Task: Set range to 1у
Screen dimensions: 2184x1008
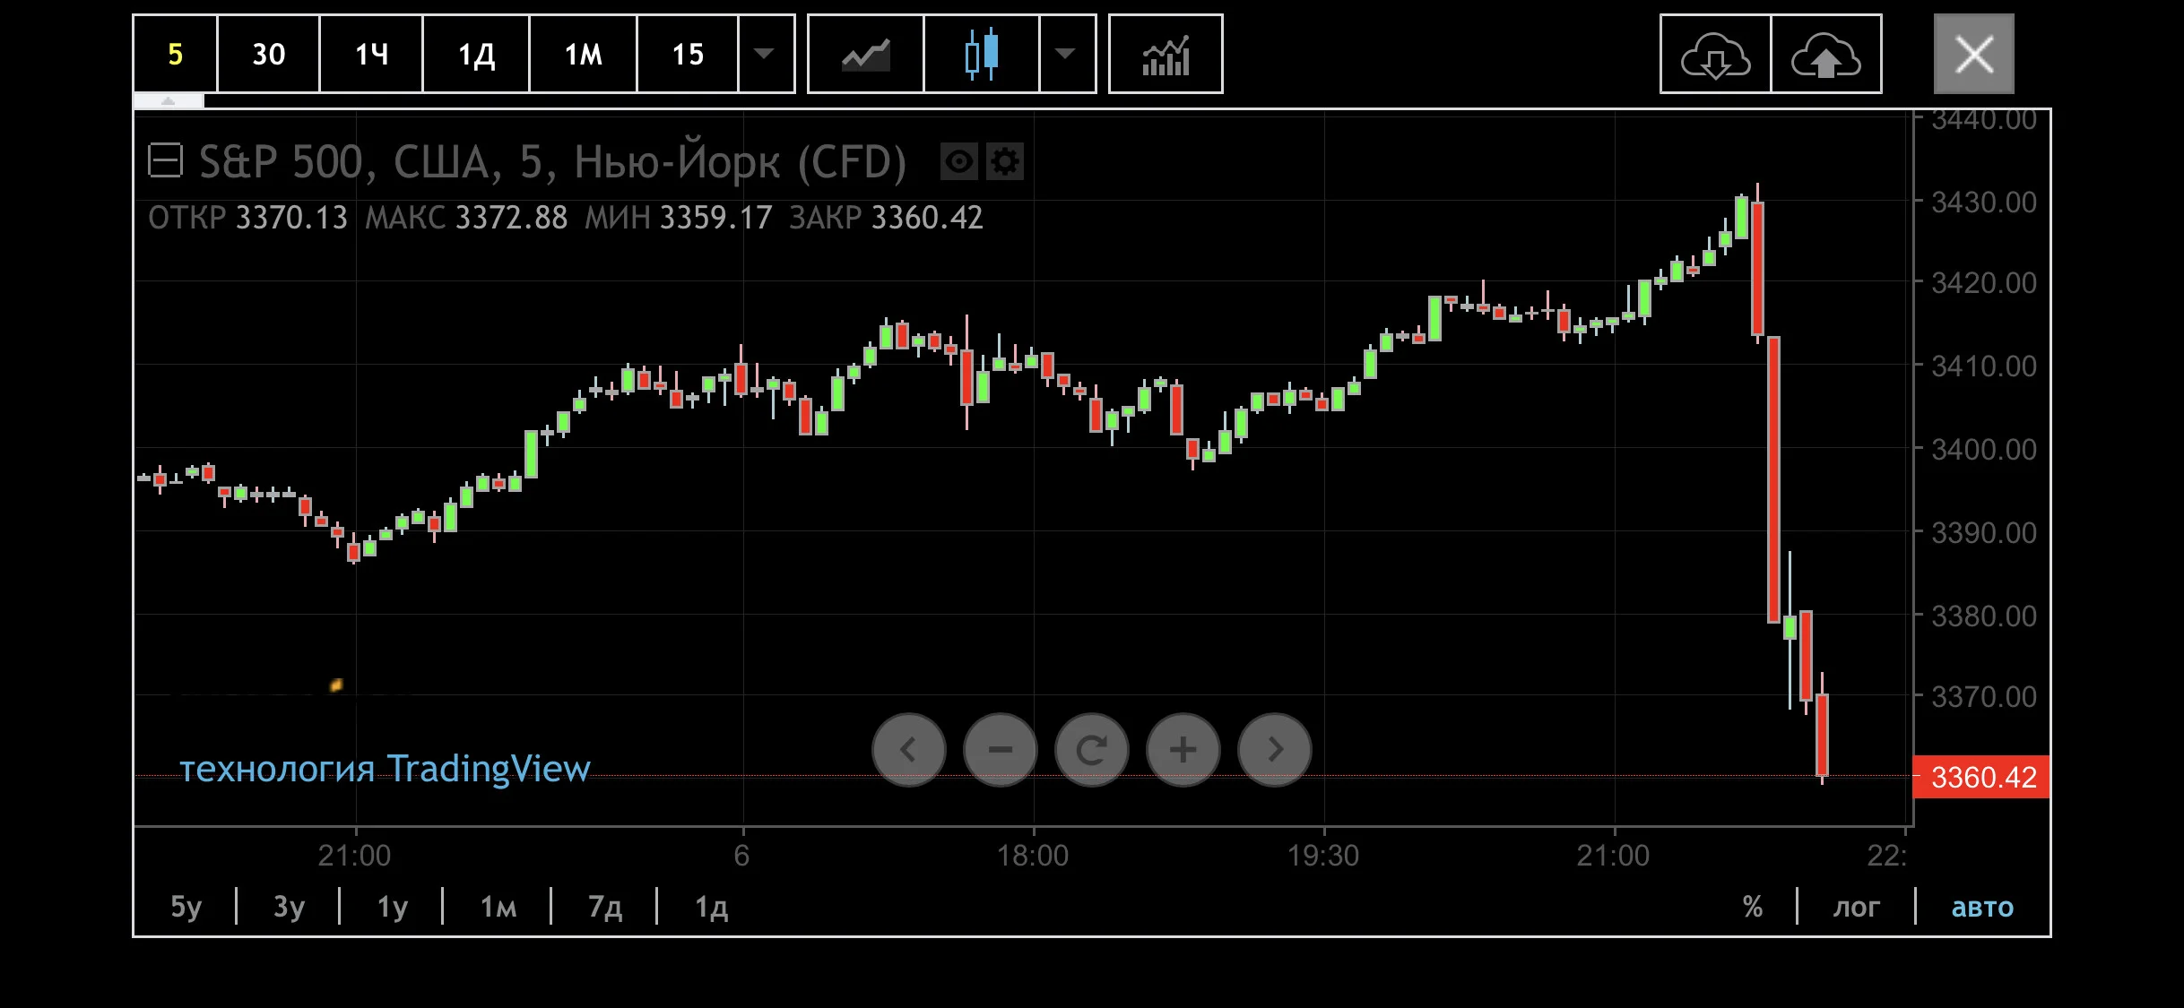Action: (x=392, y=907)
